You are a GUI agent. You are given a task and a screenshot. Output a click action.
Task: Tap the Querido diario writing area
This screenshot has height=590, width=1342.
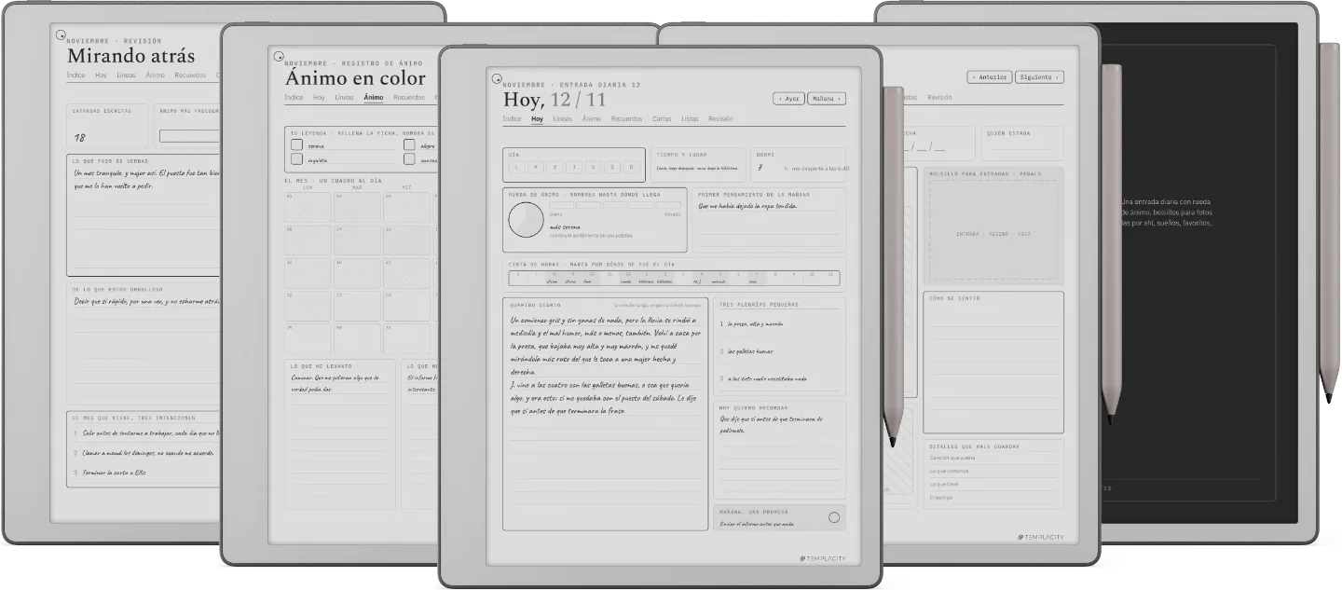(605, 415)
